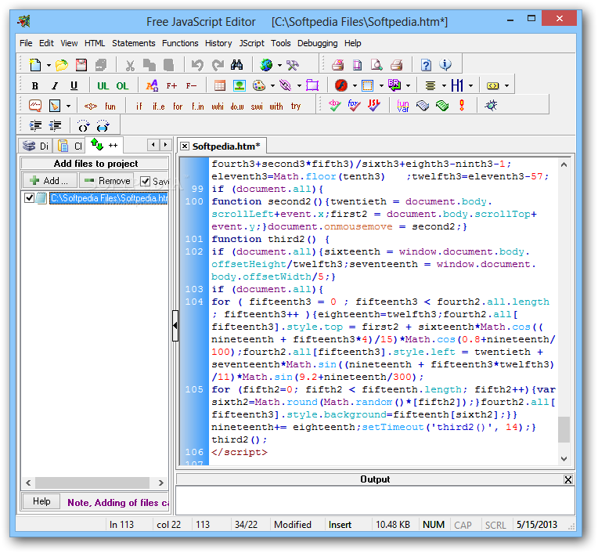The width and height of the screenshot is (598, 553).
Task: Insert switch statement snippet 'swi'
Action: 257,107
